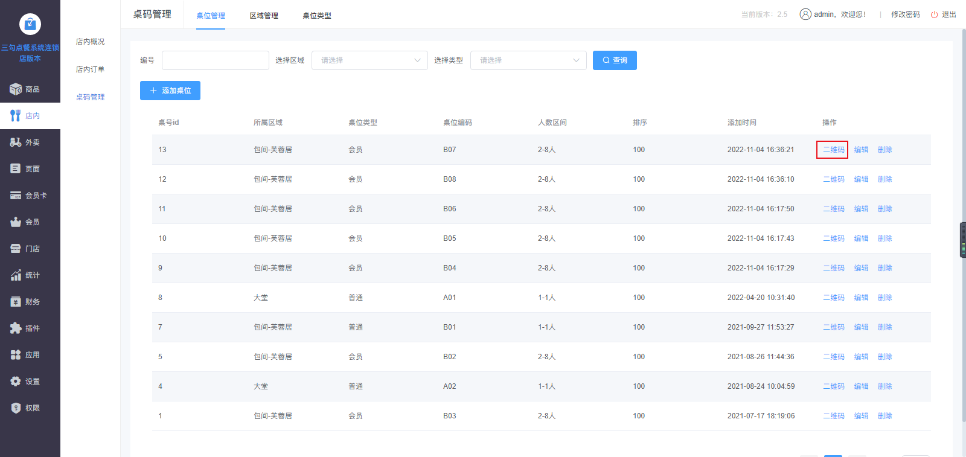The width and height of the screenshot is (966, 457).
Task: Click the shopping bag logo icon
Action: pos(30,24)
